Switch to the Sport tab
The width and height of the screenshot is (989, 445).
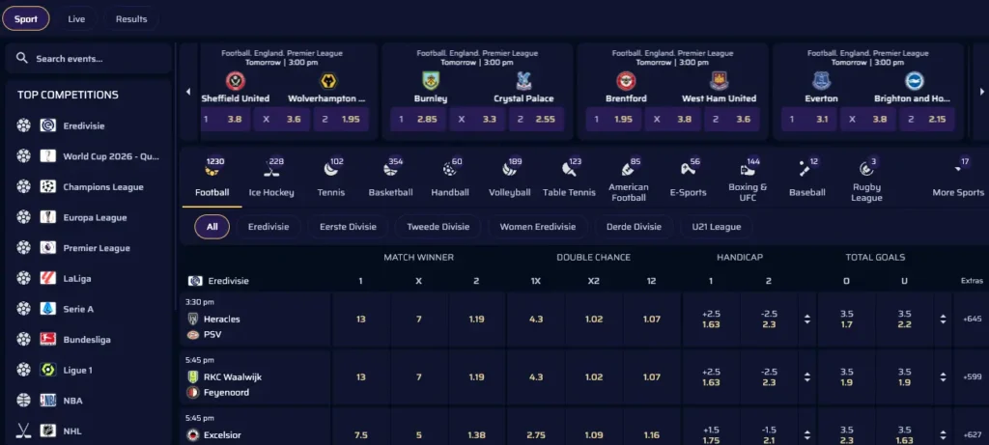tap(26, 19)
